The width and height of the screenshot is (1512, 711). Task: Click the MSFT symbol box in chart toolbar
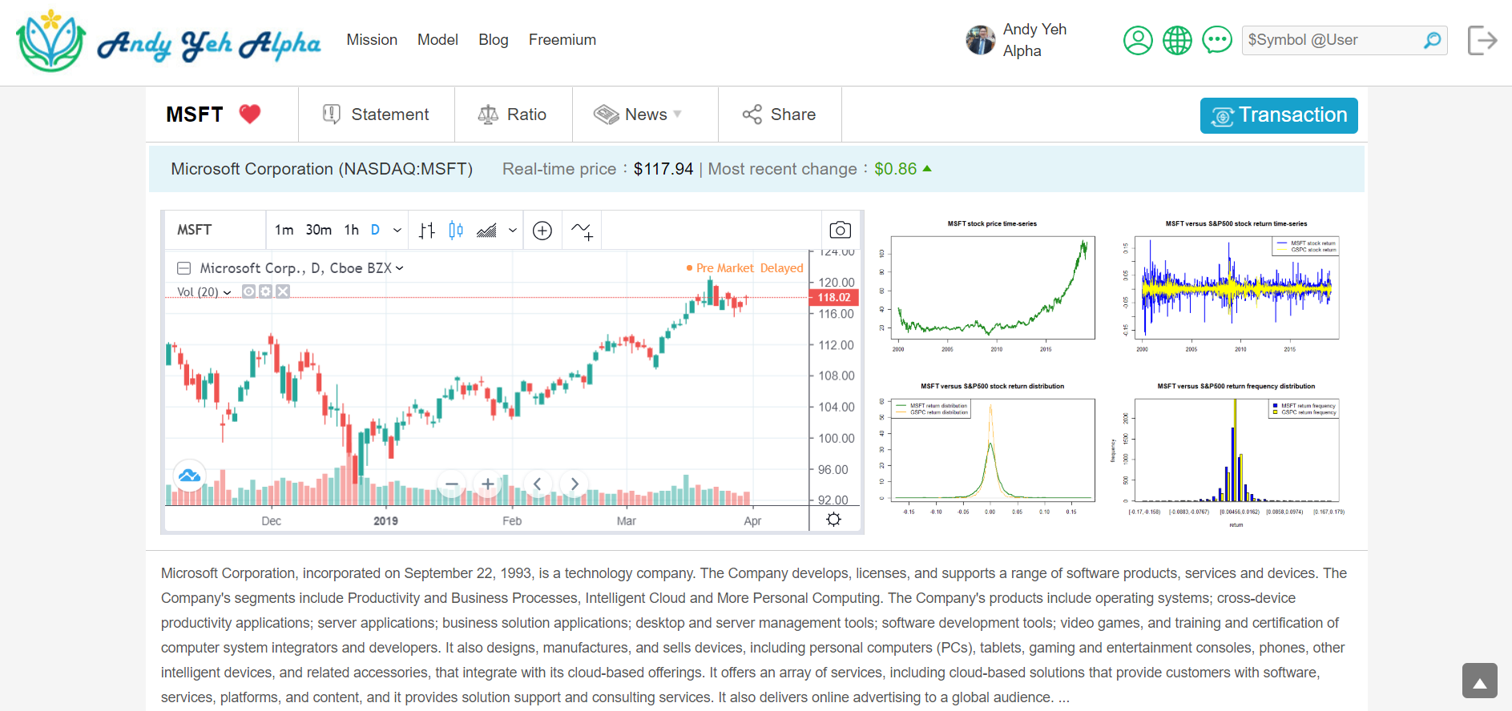coord(215,230)
